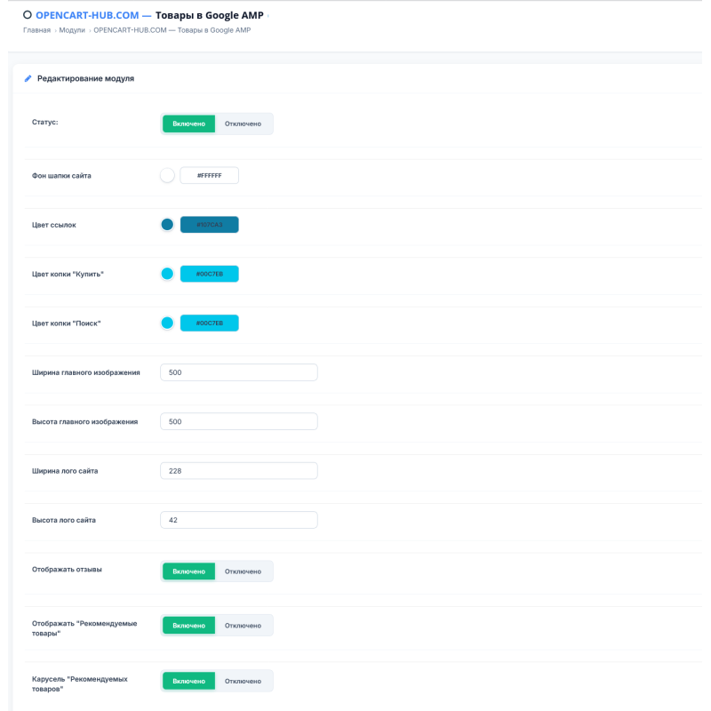Viewport: 711px width, 711px height.
Task: Enable Отображать отзывы with Включено
Action: click(x=188, y=571)
